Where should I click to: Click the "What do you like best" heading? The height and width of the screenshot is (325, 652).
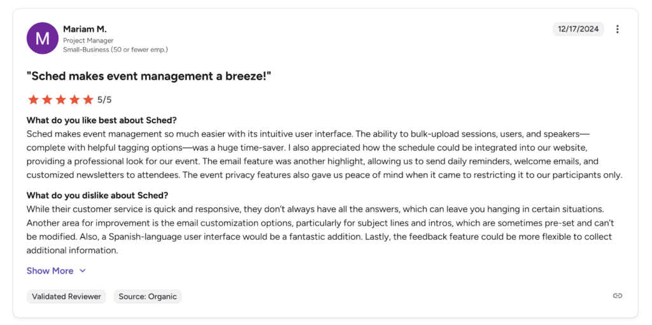pyautogui.click(x=101, y=120)
